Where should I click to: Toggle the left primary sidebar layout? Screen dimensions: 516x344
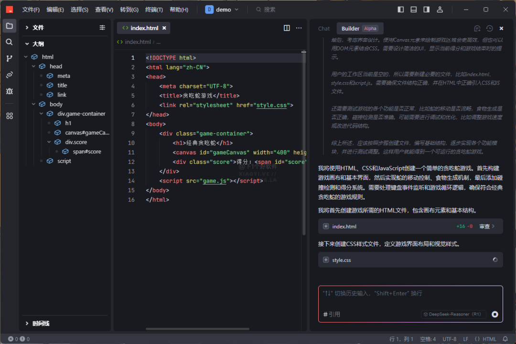[x=401, y=10]
